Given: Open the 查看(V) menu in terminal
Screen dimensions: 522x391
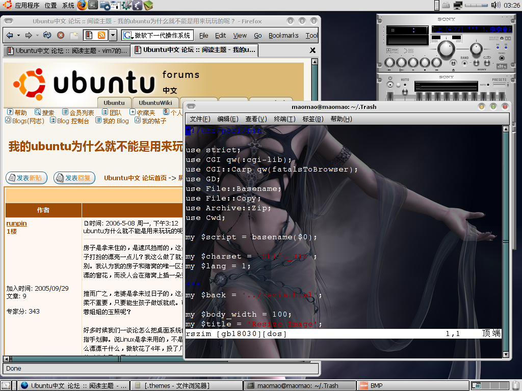Looking at the screenshot, I should pos(256,119).
